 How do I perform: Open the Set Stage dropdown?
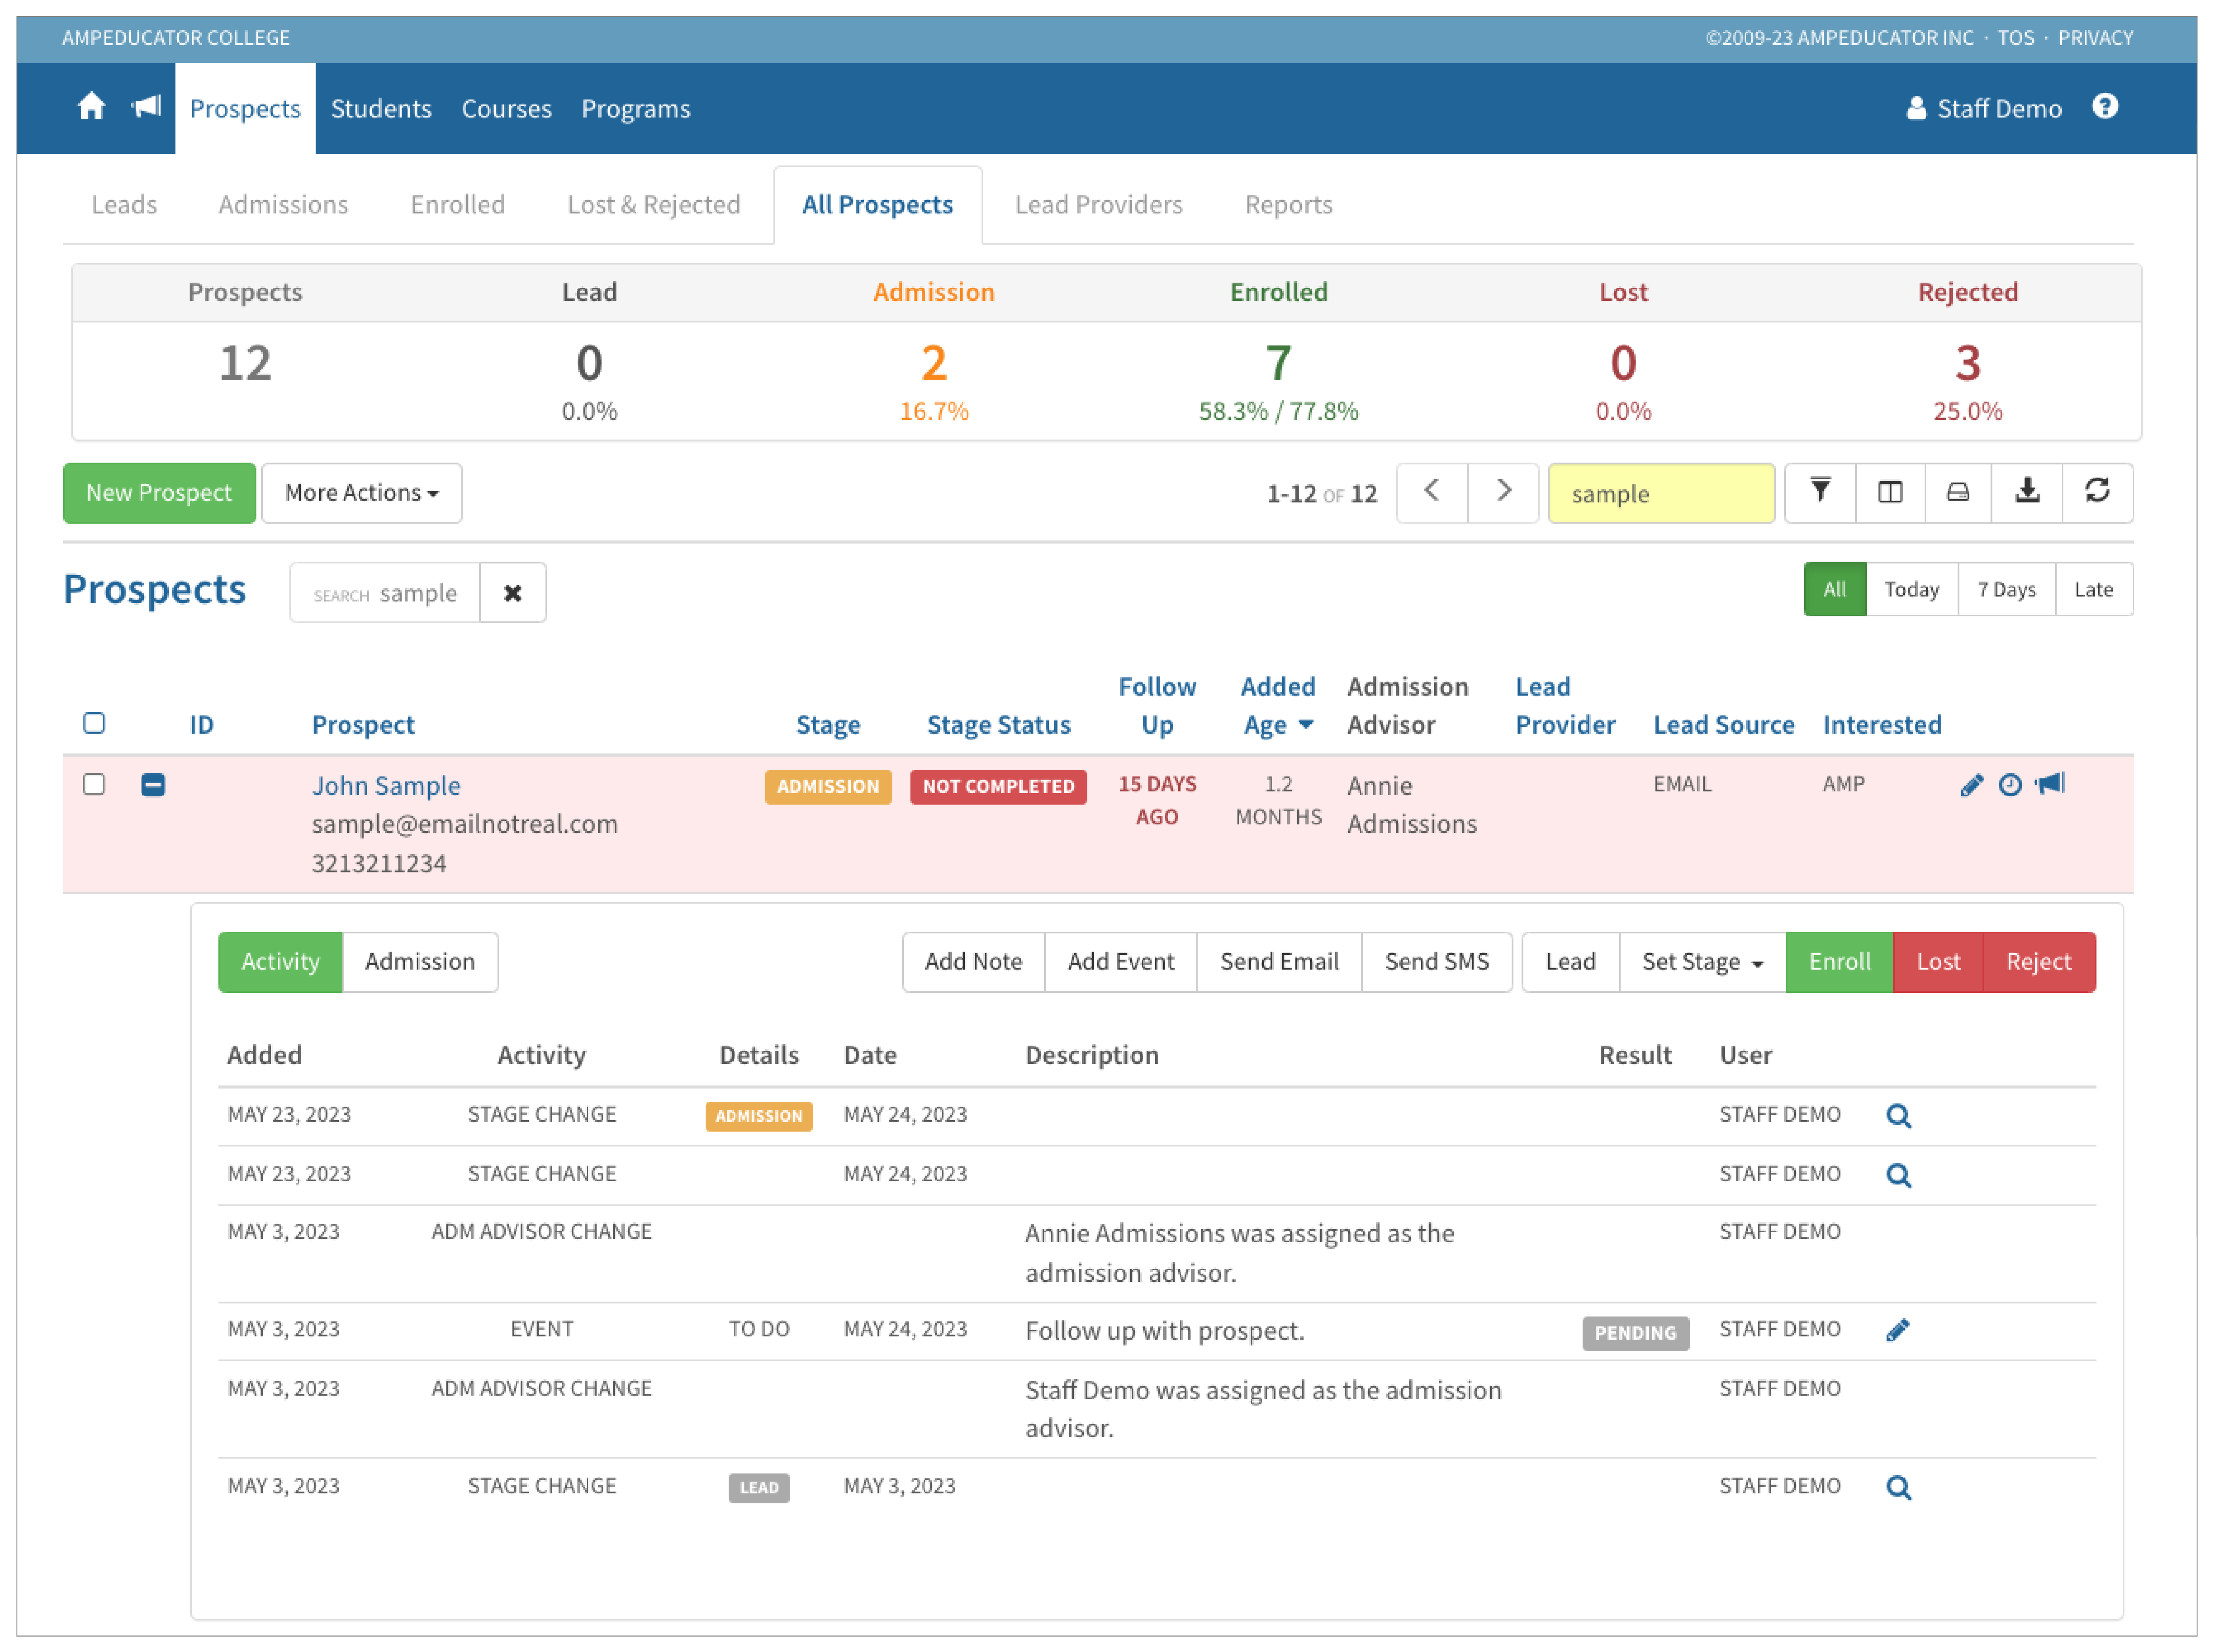tap(1700, 961)
